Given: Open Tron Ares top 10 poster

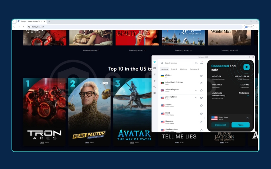Looking at the screenshot, I should (x=44, y=112).
